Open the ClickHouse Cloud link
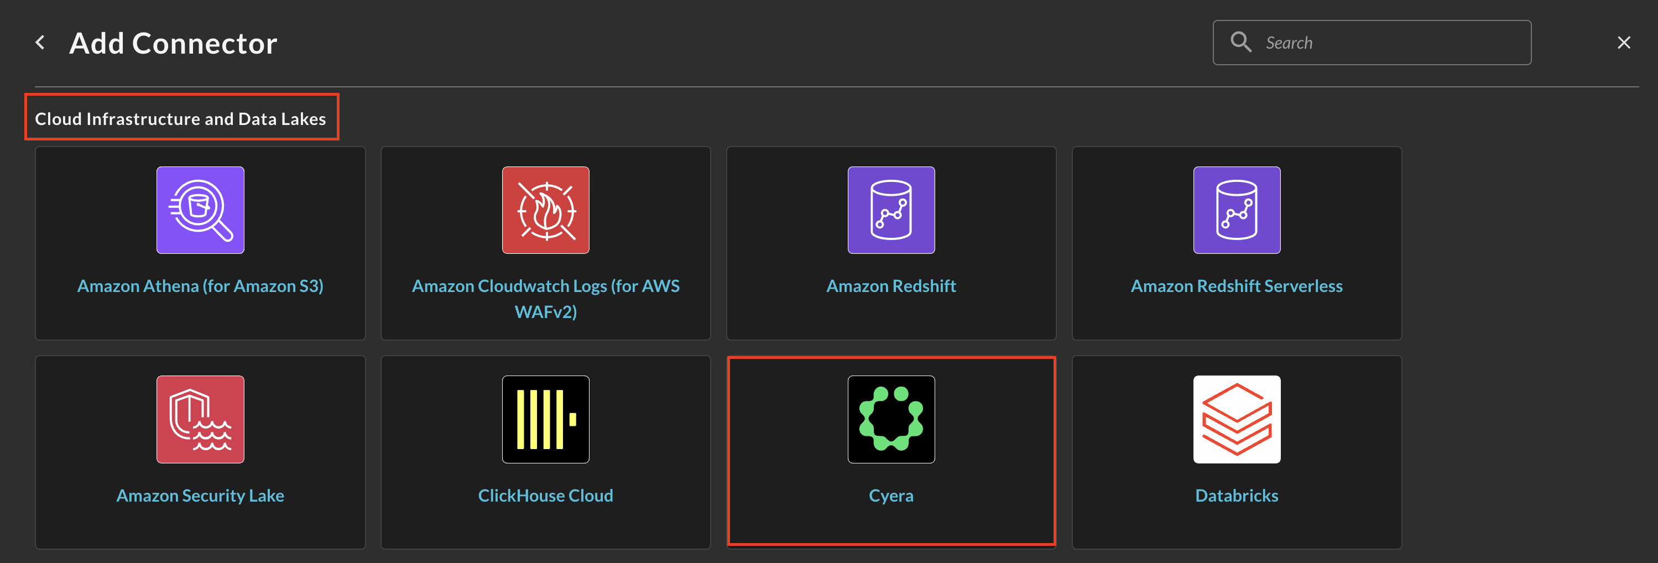 (546, 496)
